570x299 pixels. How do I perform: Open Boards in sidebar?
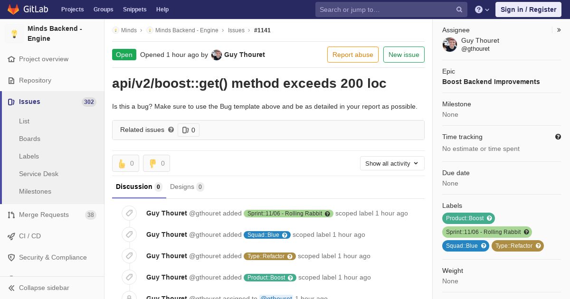tap(29, 139)
